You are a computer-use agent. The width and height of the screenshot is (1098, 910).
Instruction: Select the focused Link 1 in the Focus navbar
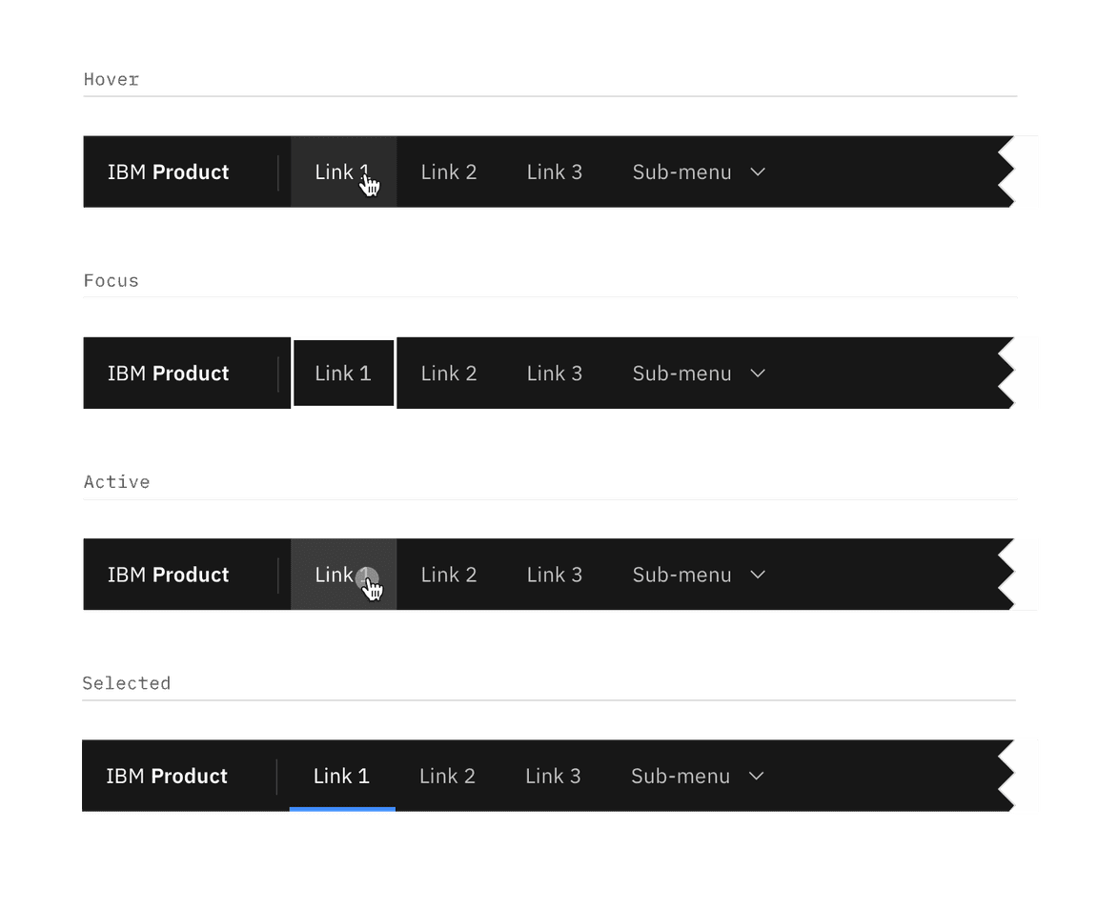pos(343,373)
